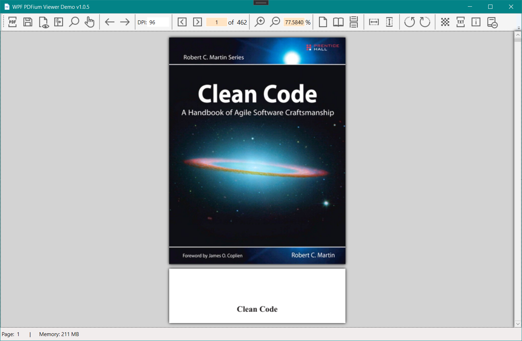The width and height of the screenshot is (522, 341).
Task: Click the window title 'WPF PDFium Viewer Demo v1.0.5'
Action: point(51,7)
